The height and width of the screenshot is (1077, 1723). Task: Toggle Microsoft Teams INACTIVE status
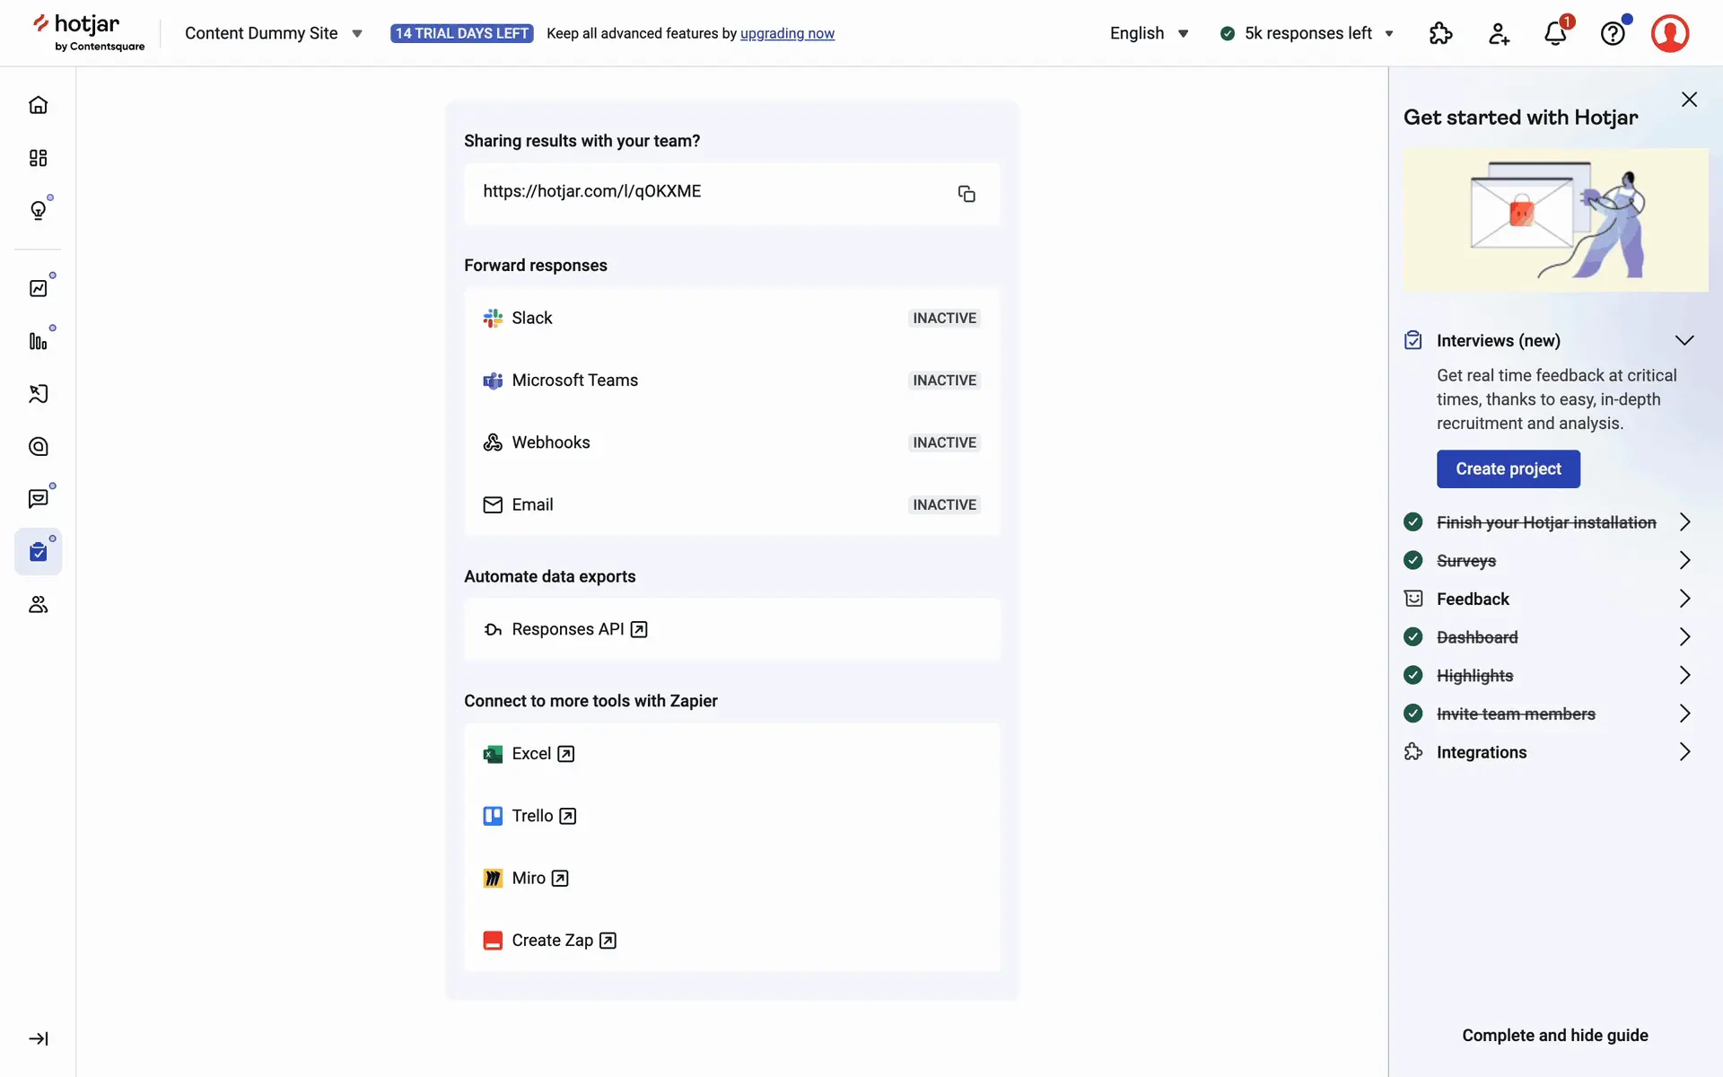click(944, 381)
